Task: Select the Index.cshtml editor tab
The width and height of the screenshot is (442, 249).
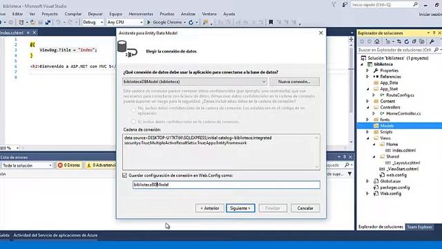Action: pos(12,33)
